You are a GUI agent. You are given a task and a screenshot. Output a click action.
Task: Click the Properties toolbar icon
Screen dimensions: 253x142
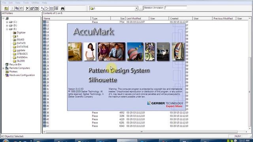pos(32,8)
